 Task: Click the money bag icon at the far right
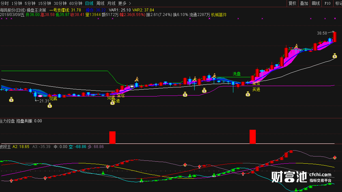tap(335, 56)
